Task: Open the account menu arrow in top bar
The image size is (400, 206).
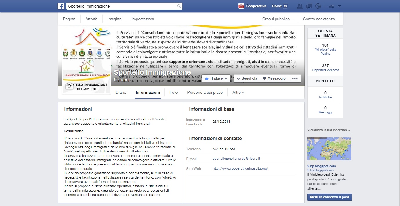Action: point(339,6)
